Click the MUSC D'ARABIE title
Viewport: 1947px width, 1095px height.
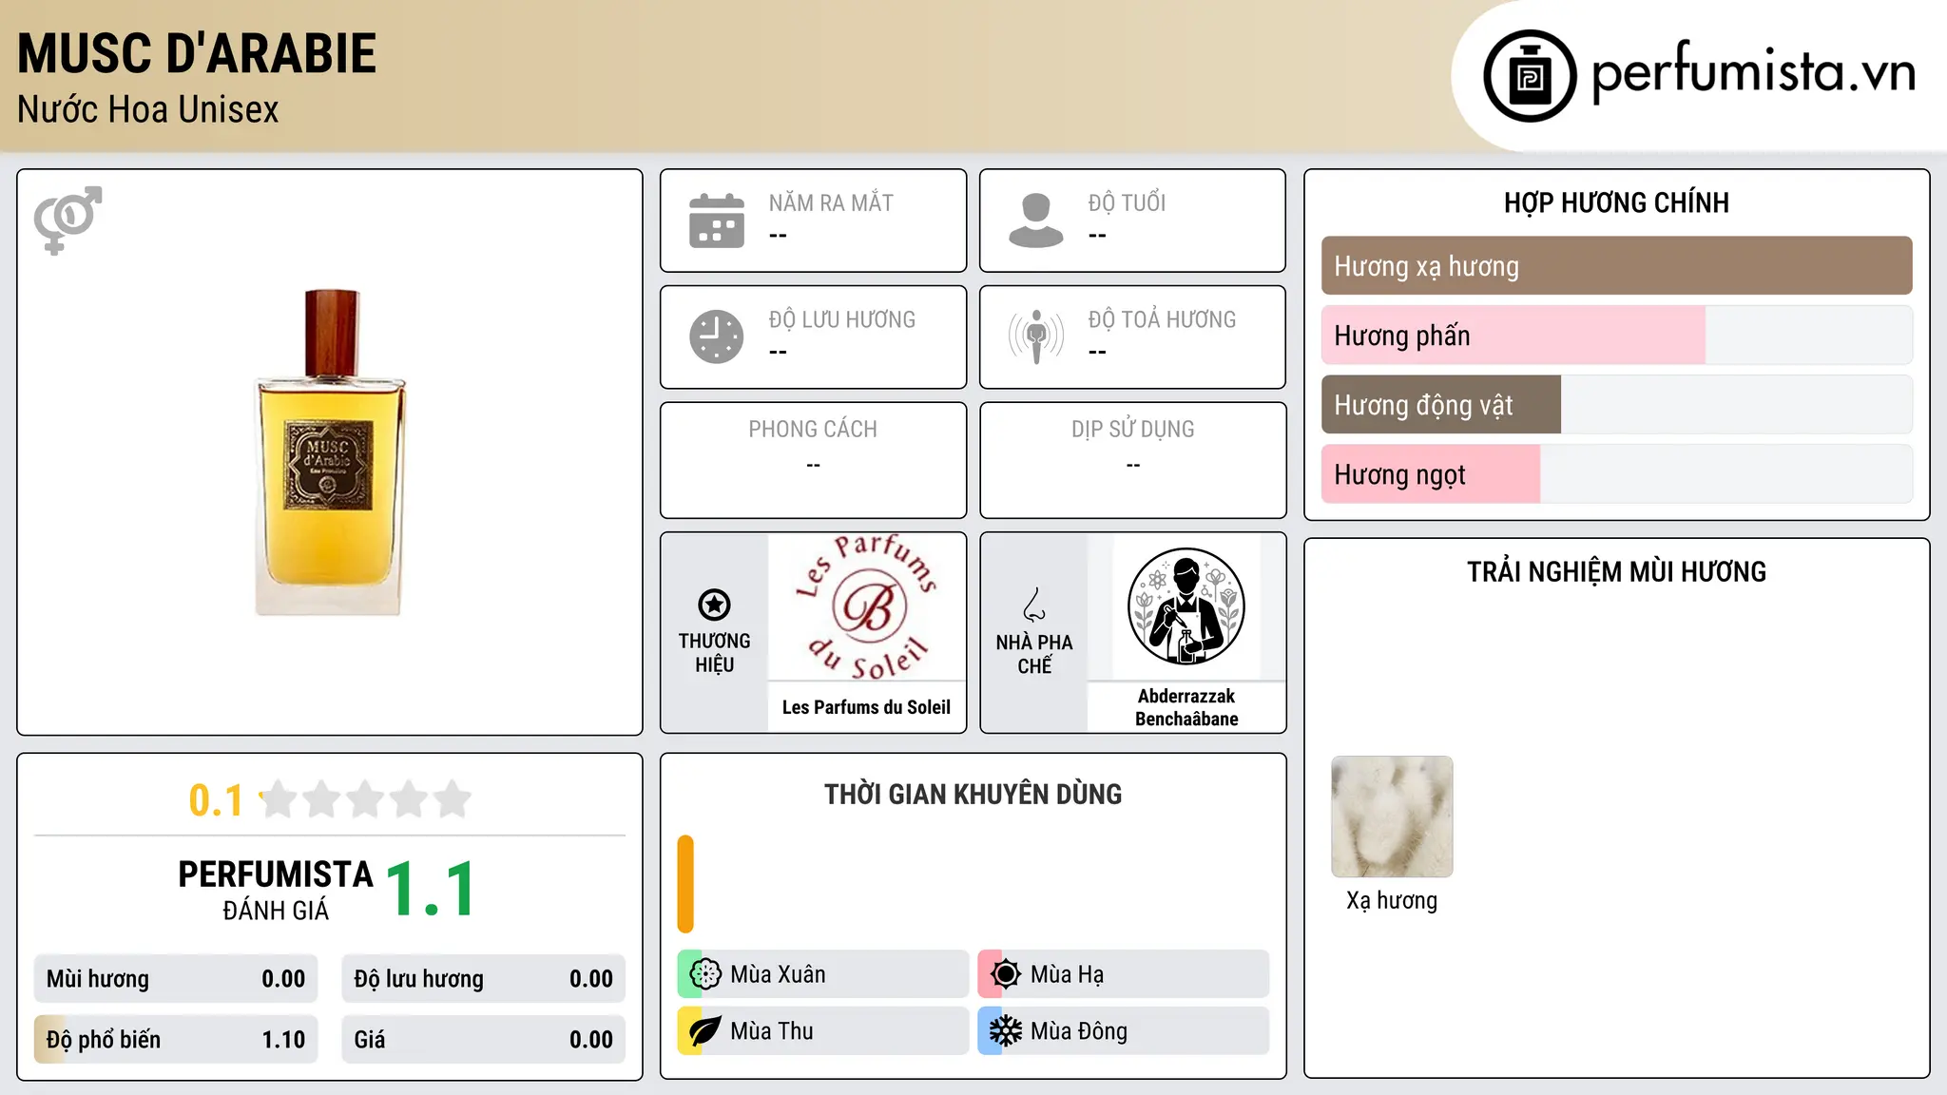[x=197, y=54]
